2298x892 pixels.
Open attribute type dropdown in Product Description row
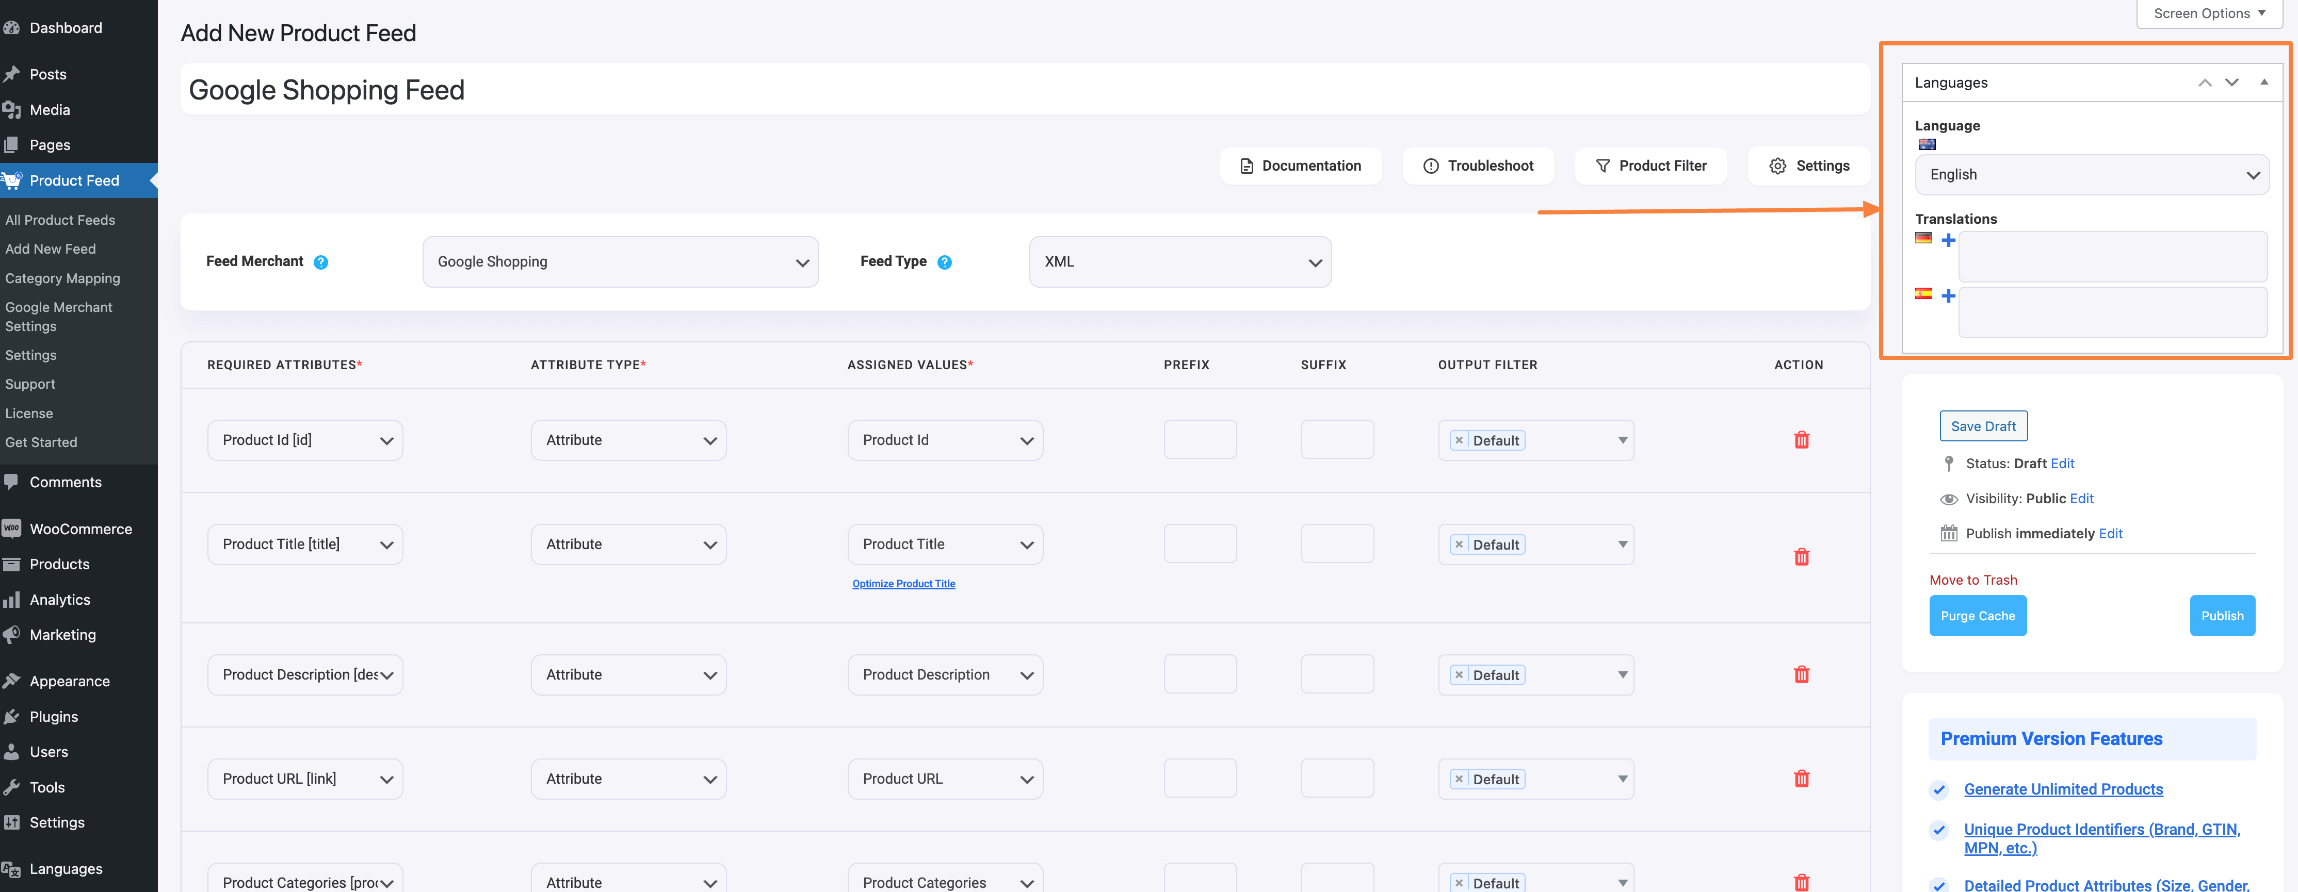pyautogui.click(x=628, y=675)
